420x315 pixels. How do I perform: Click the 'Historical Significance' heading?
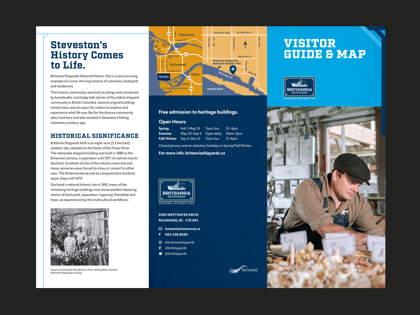[x=94, y=136]
